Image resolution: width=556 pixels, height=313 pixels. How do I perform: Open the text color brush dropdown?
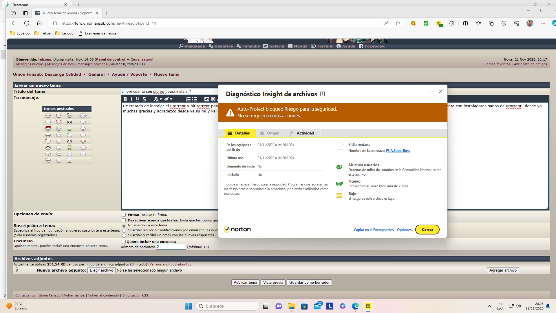click(x=168, y=99)
